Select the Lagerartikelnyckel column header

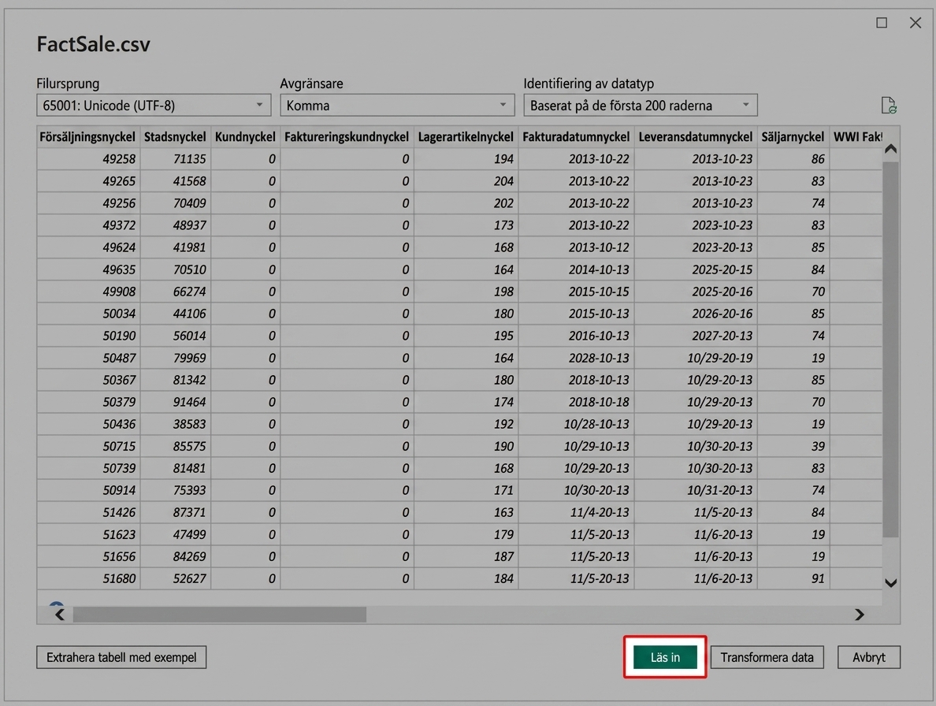(466, 136)
